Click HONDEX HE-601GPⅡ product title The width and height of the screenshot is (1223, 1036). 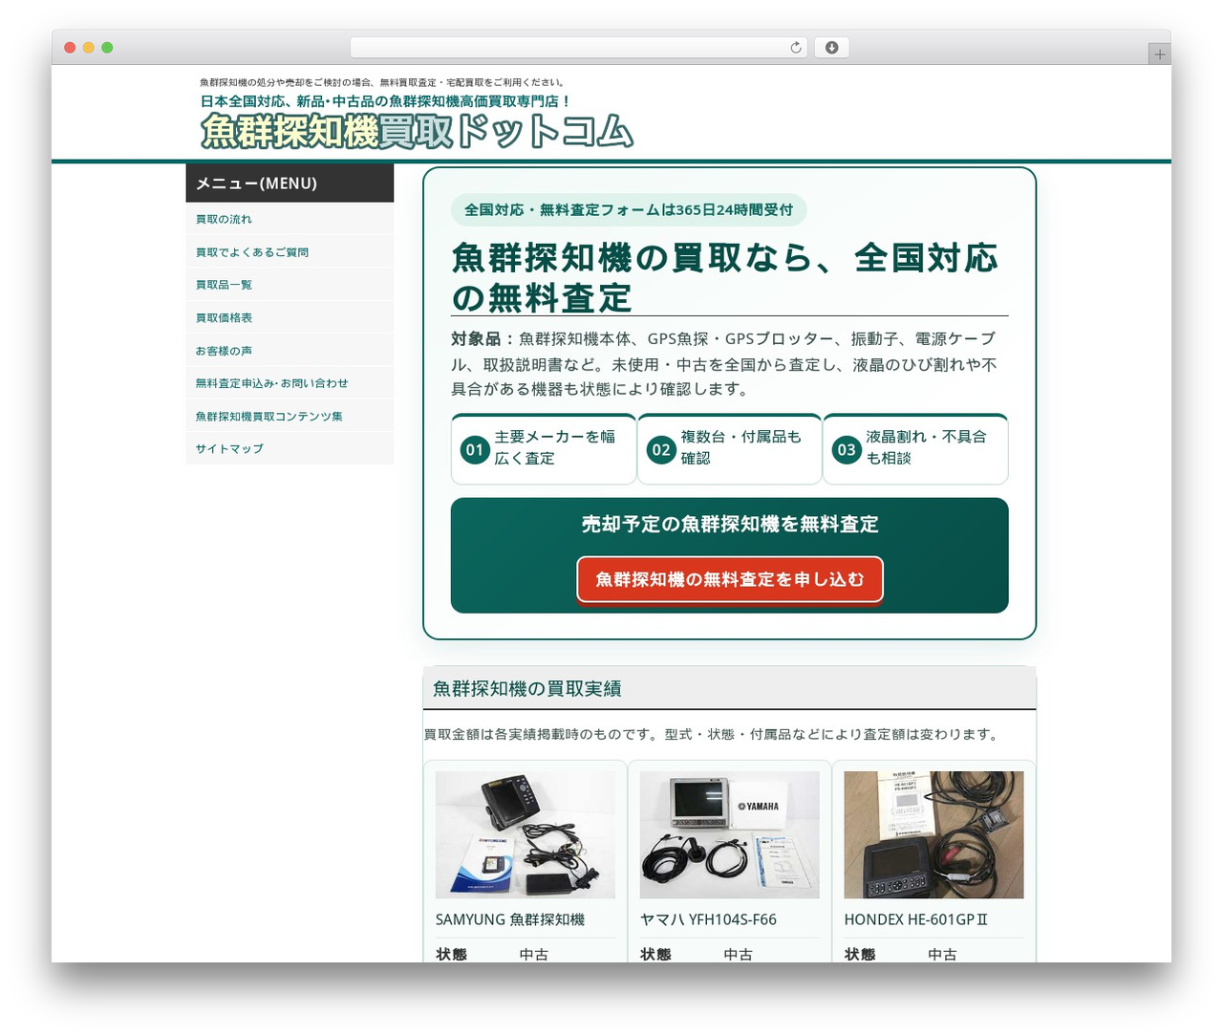tap(916, 919)
